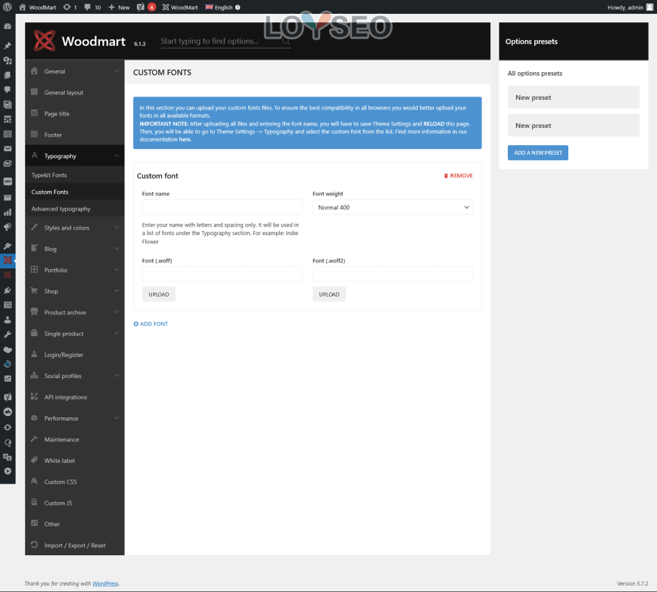Open Tools wrench icon in admin sidebar
The height and width of the screenshot is (592, 657).
pos(7,335)
